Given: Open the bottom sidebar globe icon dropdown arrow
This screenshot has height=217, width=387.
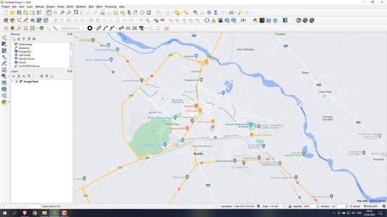Looking at the screenshot, I should (8, 102).
